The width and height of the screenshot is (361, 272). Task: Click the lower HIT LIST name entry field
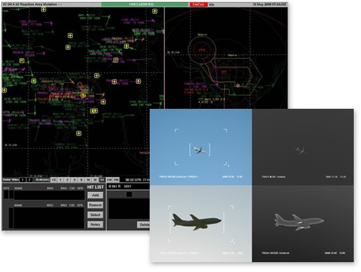click(x=49, y=218)
